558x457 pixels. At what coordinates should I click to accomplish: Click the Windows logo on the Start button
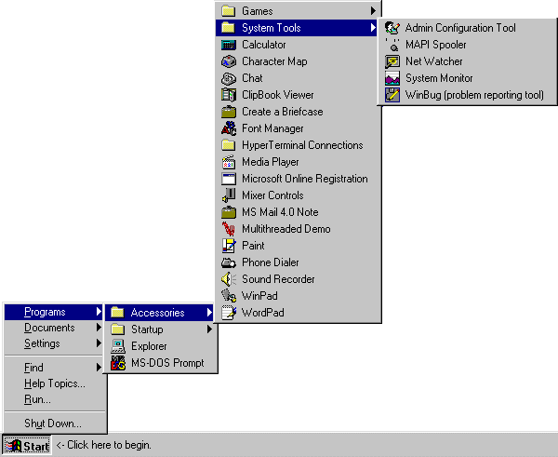click(x=14, y=446)
